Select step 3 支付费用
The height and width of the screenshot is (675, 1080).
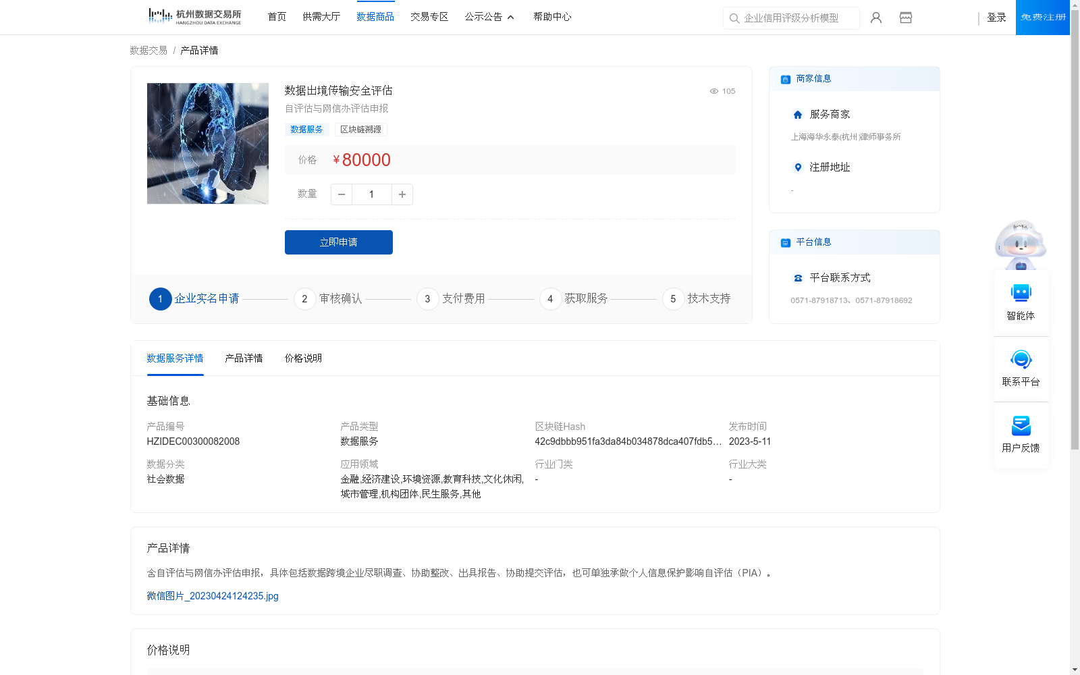point(451,298)
